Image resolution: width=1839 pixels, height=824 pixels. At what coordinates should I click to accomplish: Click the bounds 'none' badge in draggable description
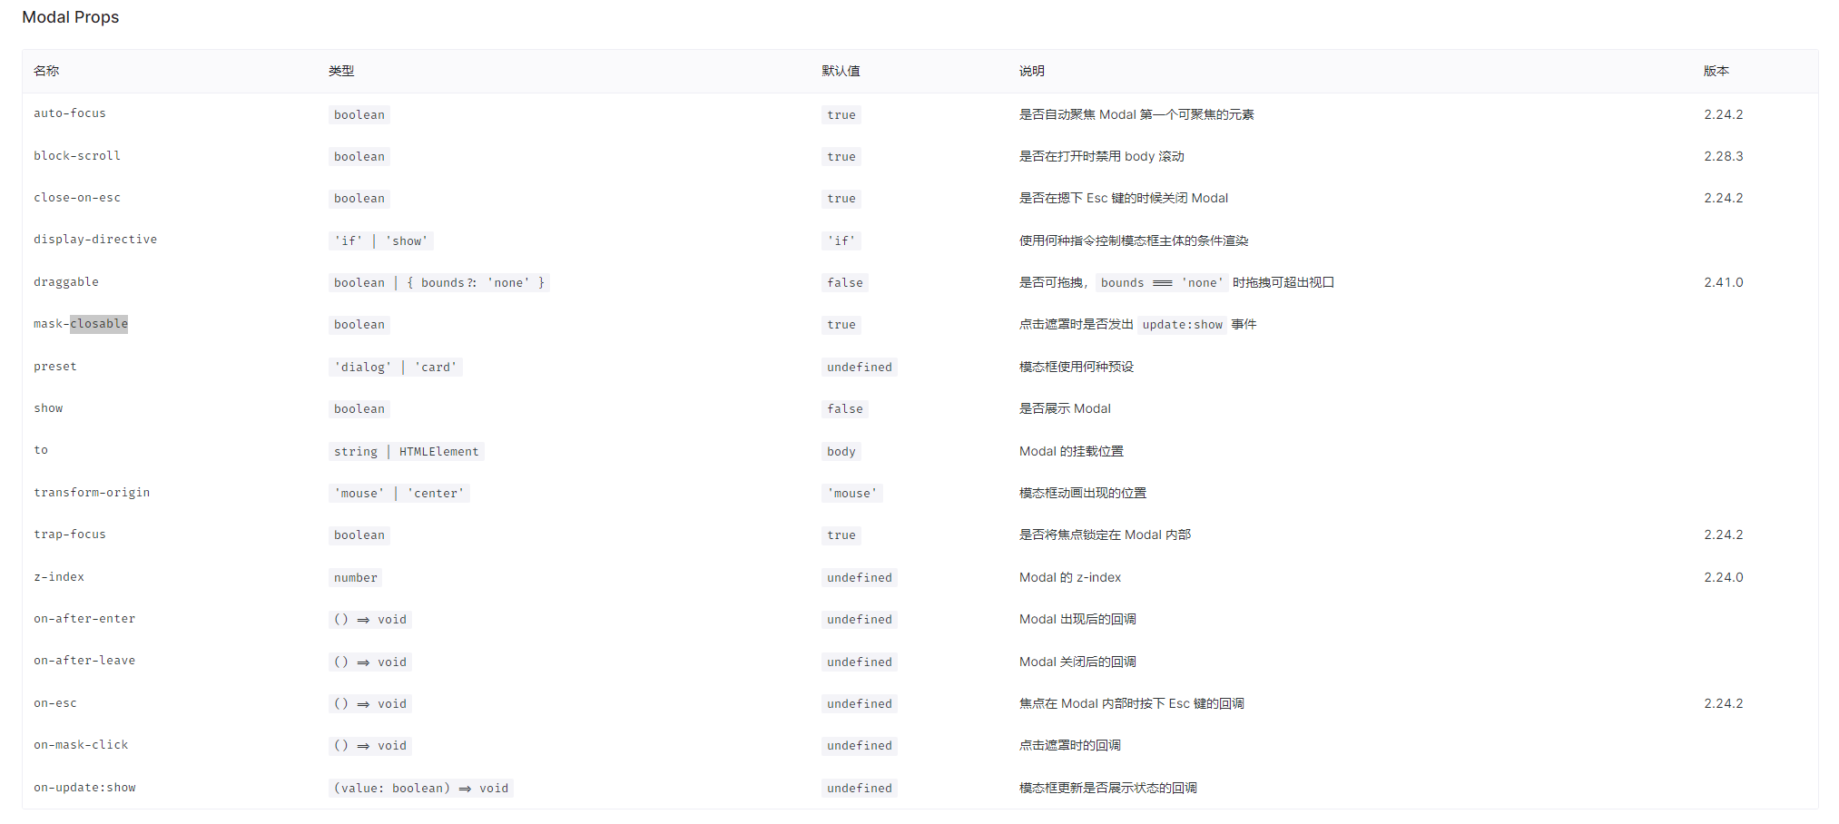coord(1164,282)
